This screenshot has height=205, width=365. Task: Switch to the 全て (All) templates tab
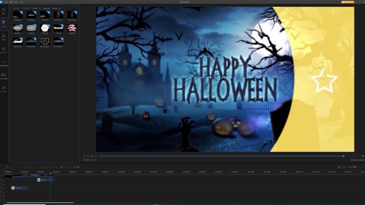coord(16,9)
